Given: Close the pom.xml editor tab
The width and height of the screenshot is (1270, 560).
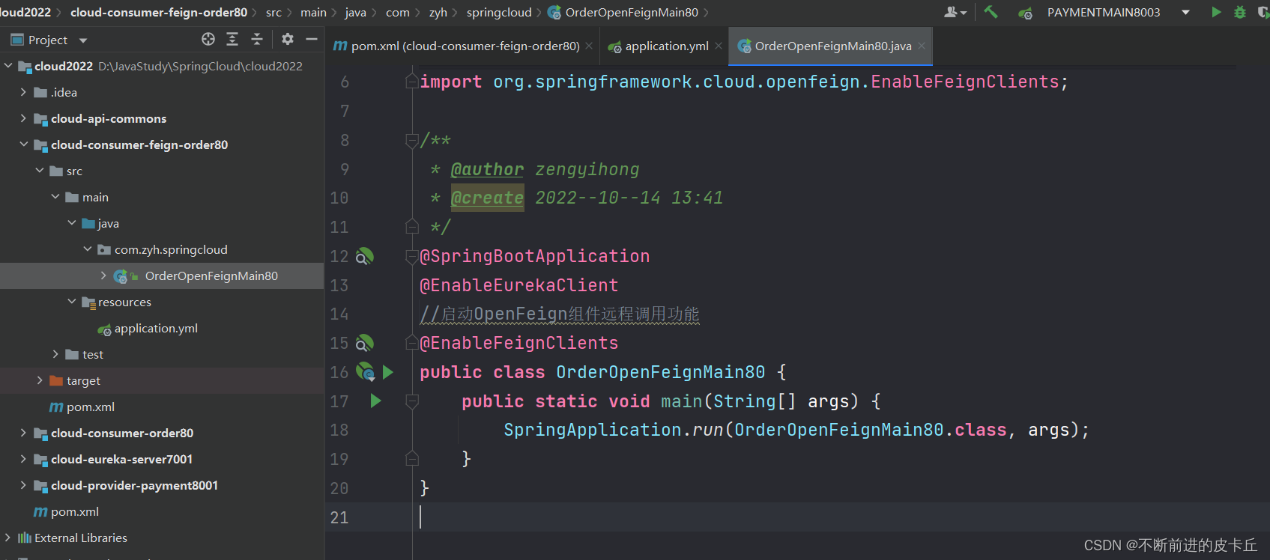Looking at the screenshot, I should [x=589, y=46].
